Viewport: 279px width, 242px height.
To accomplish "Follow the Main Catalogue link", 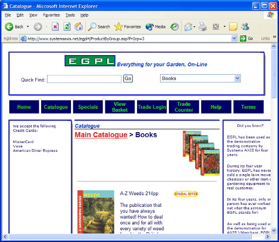I will 101,135.
